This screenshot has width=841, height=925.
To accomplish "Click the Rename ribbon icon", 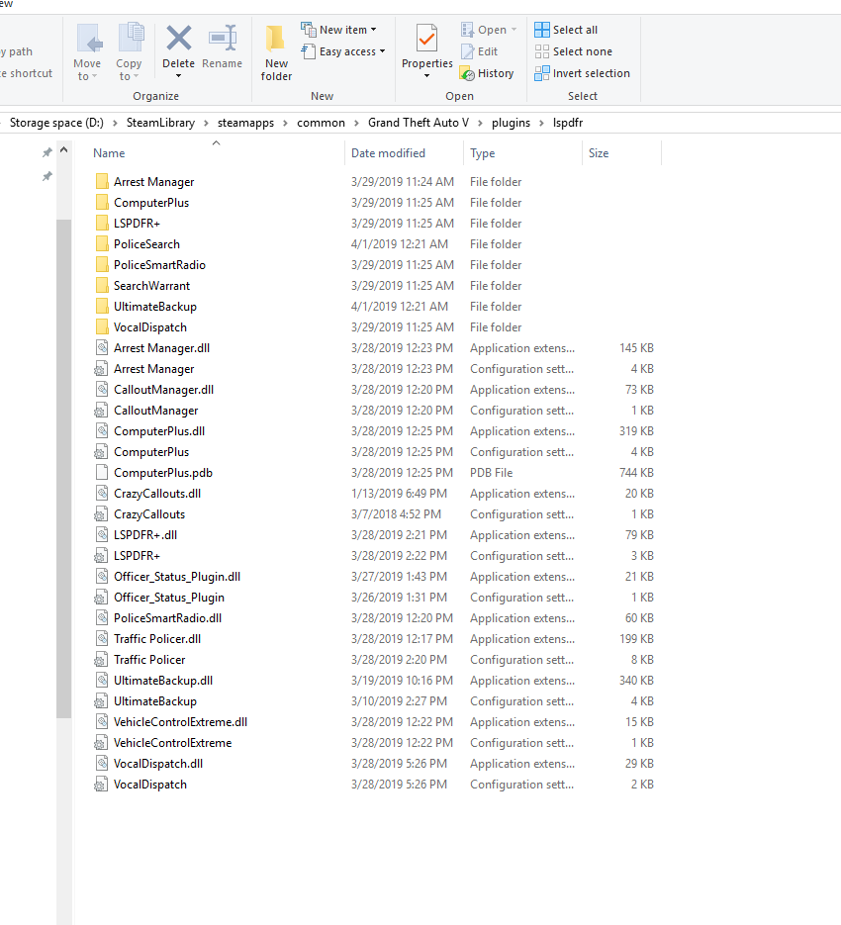I will tap(223, 39).
